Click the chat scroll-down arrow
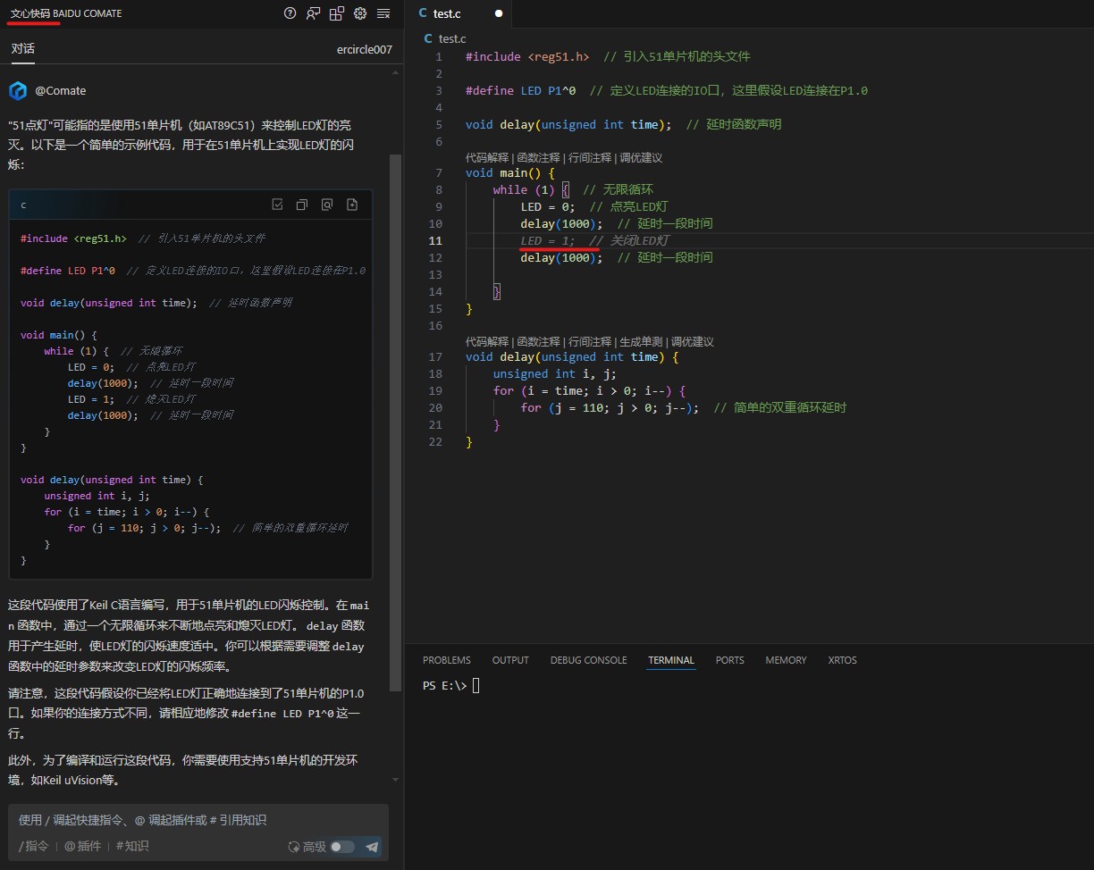 tap(395, 780)
